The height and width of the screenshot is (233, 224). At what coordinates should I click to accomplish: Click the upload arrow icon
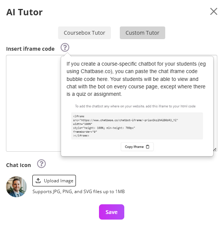click(x=38, y=181)
